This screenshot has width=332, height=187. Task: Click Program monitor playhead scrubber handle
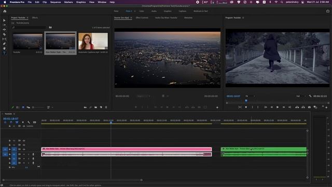coord(246,101)
